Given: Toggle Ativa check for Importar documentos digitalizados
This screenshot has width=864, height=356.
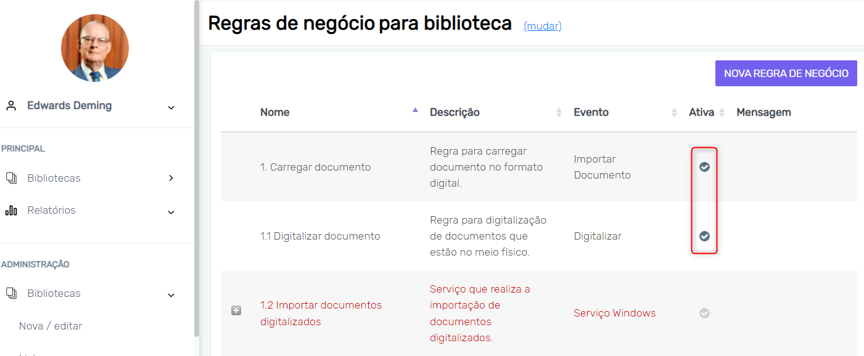Looking at the screenshot, I should (704, 313).
